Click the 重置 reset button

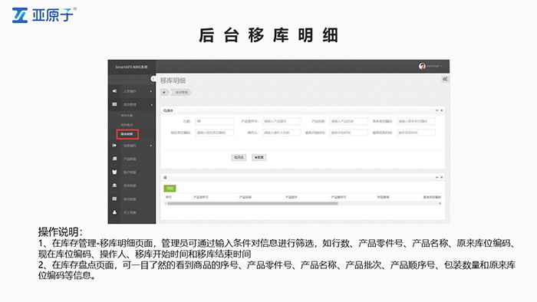point(259,157)
